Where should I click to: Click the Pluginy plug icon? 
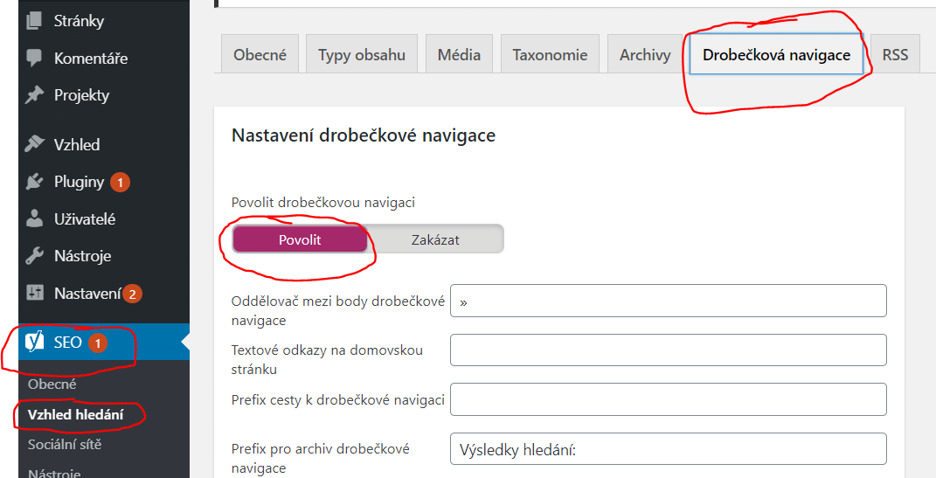tap(35, 182)
